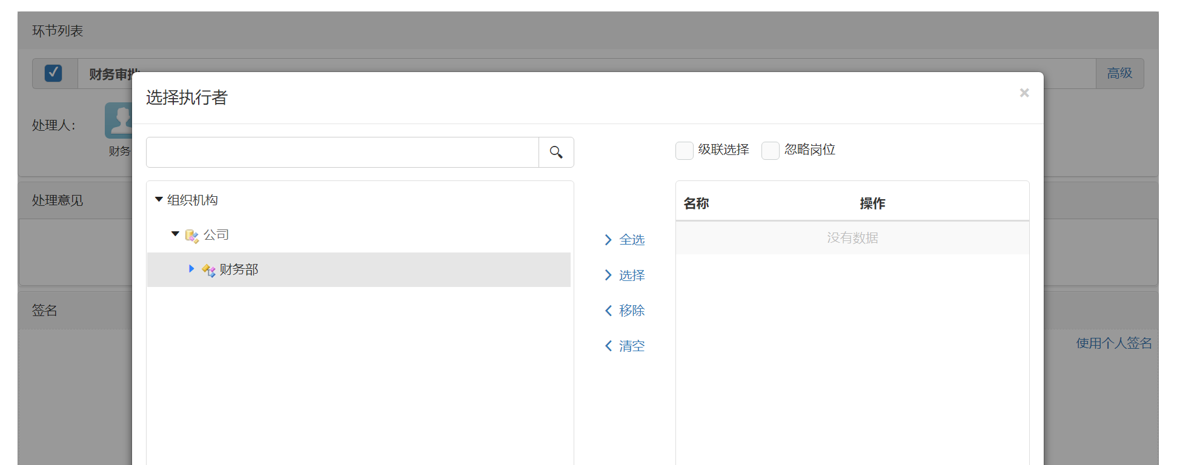Collapse the 组织机构 root tree node
The height and width of the screenshot is (465, 1177).
[x=159, y=199]
